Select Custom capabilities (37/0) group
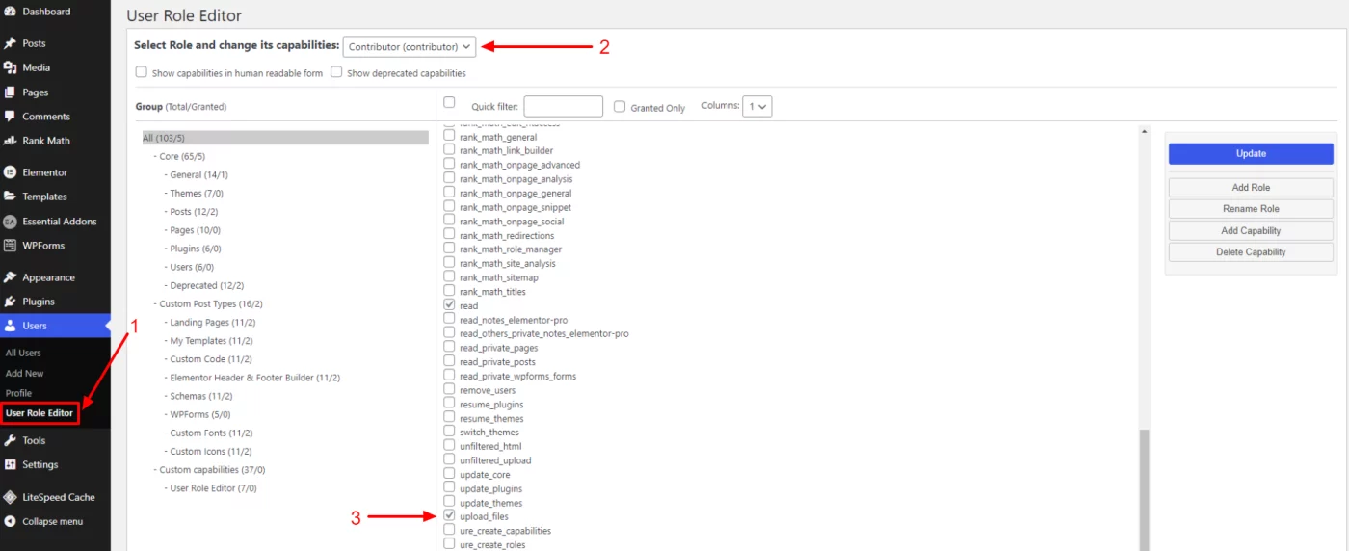 212,470
